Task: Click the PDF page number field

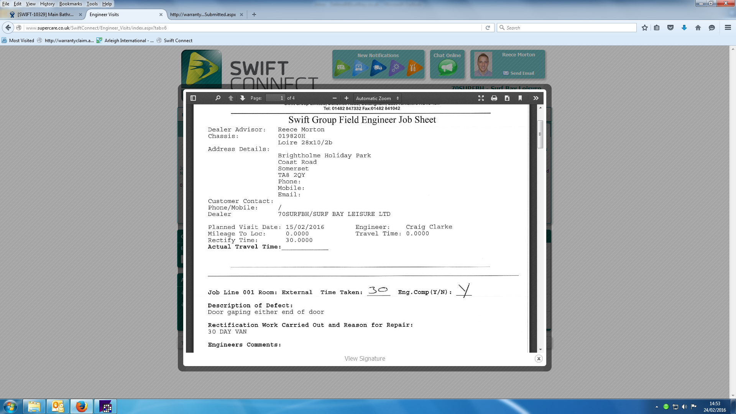Action: pyautogui.click(x=275, y=98)
